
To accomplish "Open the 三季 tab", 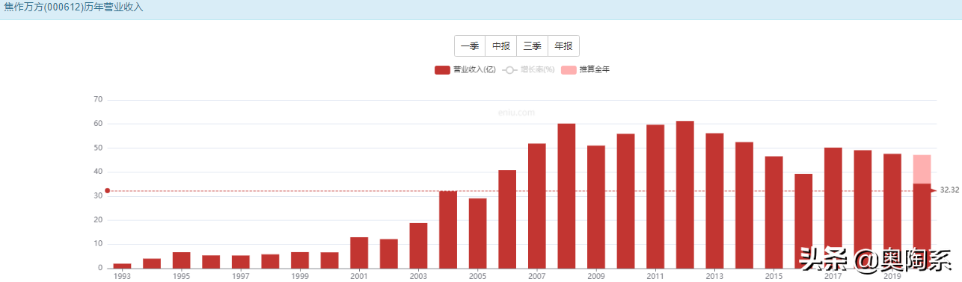I will pyautogui.click(x=533, y=46).
